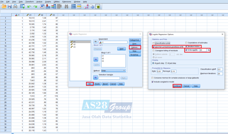Move variable to Dependent with arrow button
Image resolution: width=228 pixels, height=134 pixels.
click(x=96, y=42)
